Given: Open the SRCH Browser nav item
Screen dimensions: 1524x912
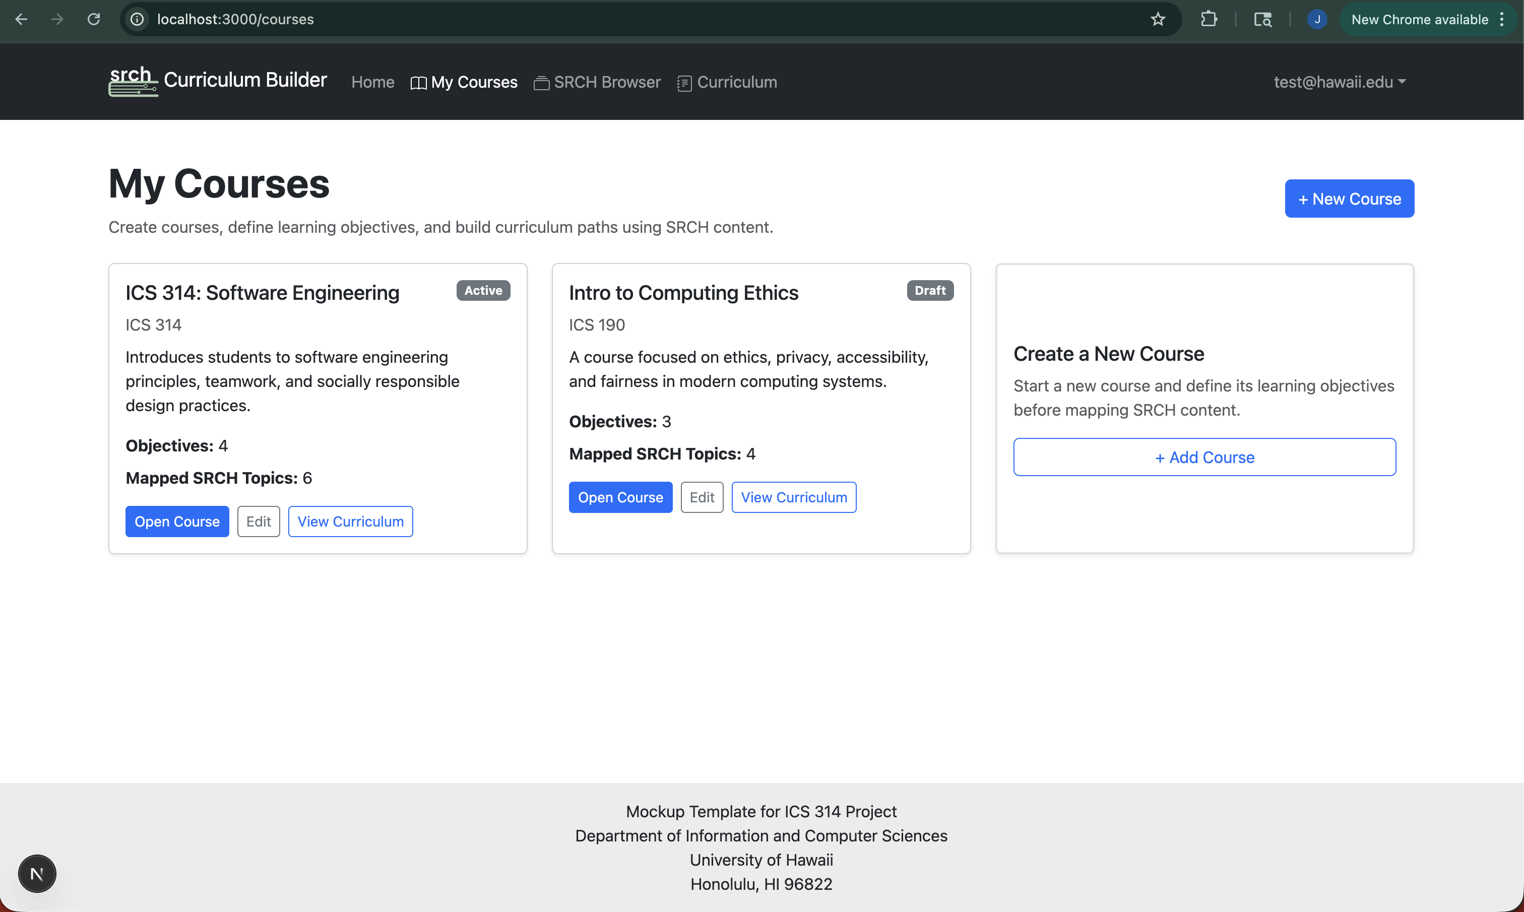Looking at the screenshot, I should coord(597,82).
